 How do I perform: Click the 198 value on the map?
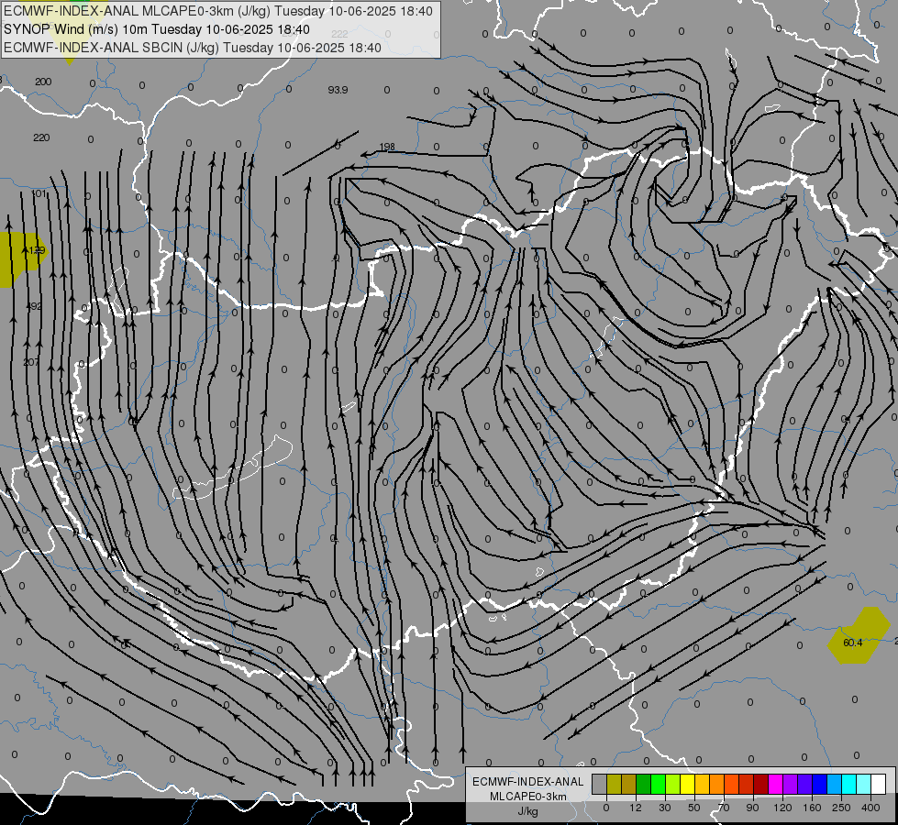click(x=387, y=147)
